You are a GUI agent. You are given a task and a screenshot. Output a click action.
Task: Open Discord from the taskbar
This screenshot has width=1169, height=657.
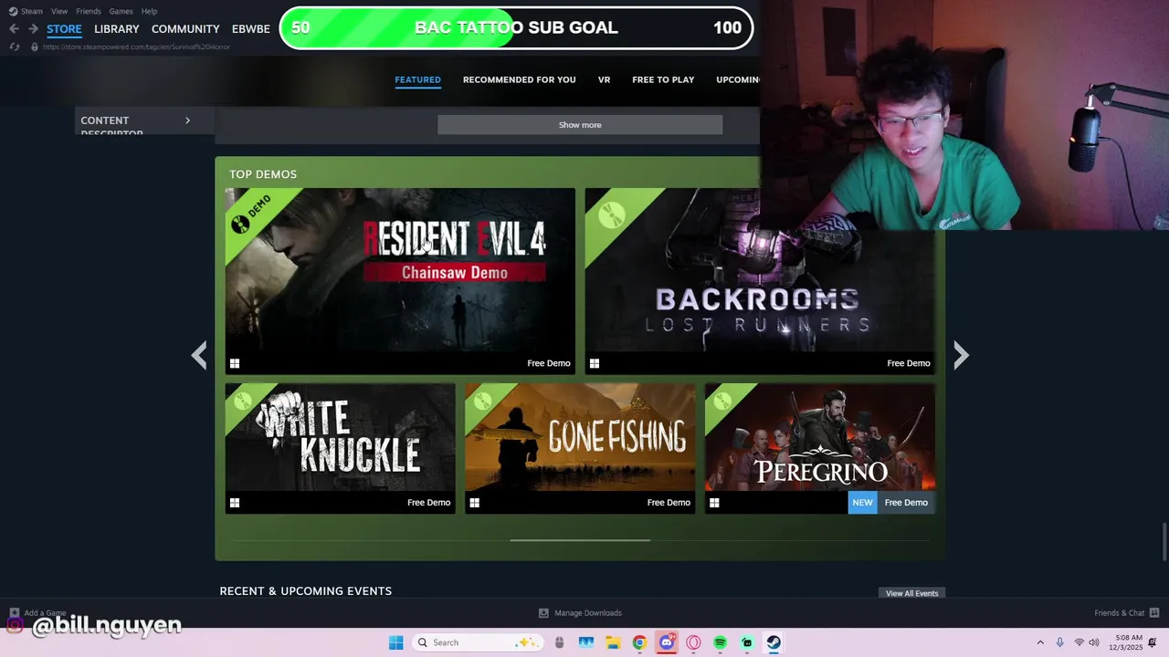click(x=667, y=642)
